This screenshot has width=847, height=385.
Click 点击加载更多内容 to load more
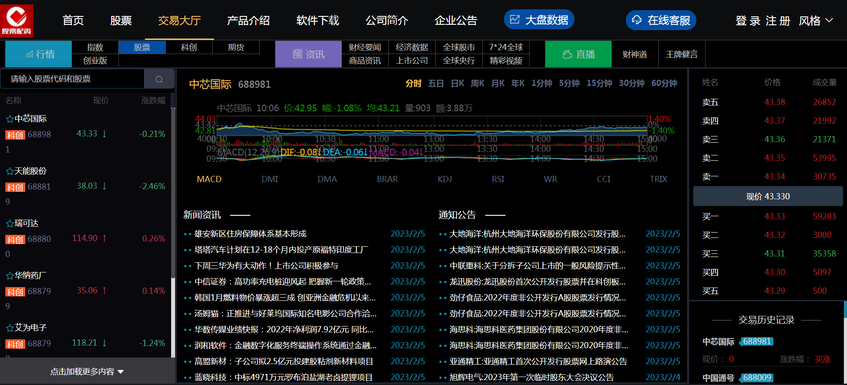point(87,371)
